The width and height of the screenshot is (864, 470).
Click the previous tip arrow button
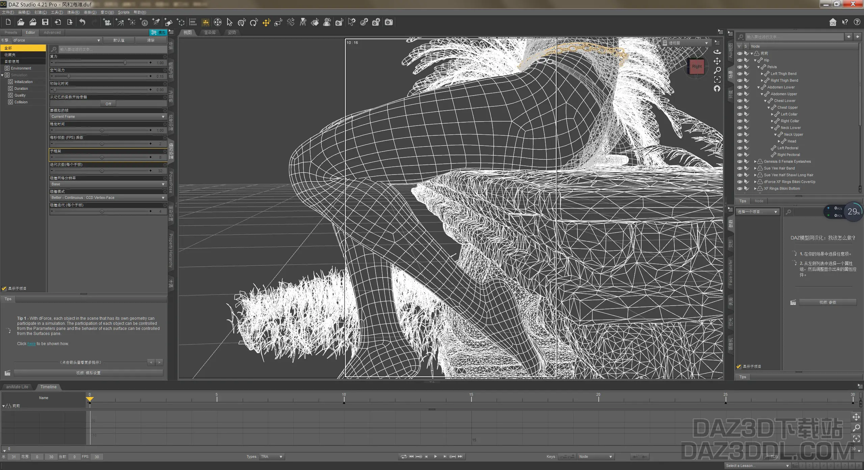click(x=151, y=362)
